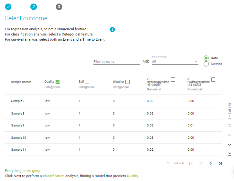Select the Sample11 row name
The height and width of the screenshot is (181, 234).
[x=18, y=150]
